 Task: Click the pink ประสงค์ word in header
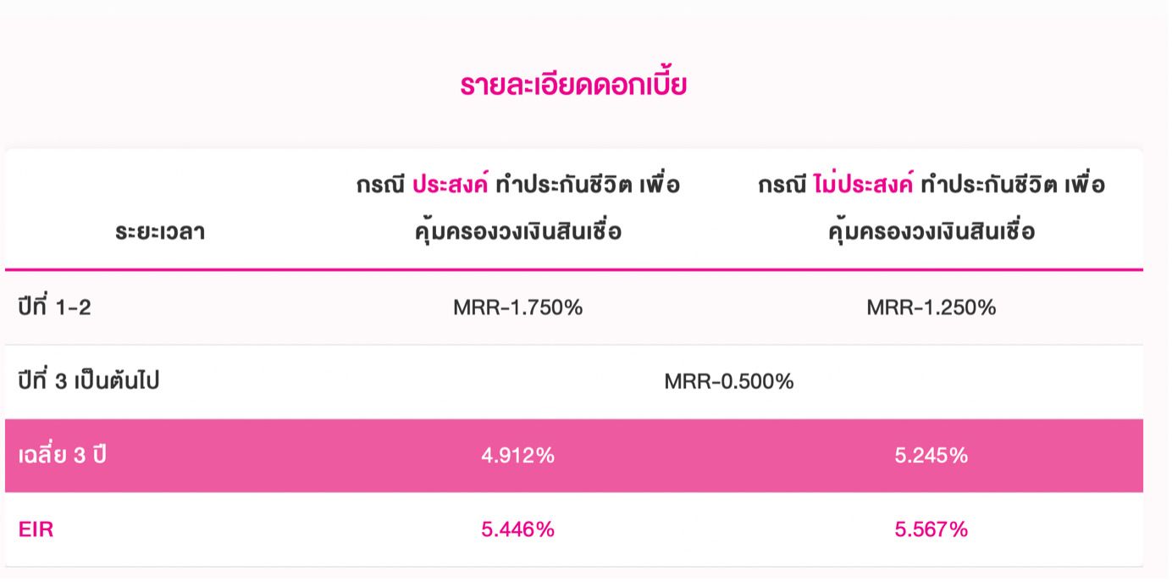click(450, 185)
